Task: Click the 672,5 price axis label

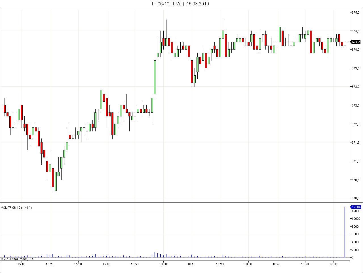Action: (356, 105)
